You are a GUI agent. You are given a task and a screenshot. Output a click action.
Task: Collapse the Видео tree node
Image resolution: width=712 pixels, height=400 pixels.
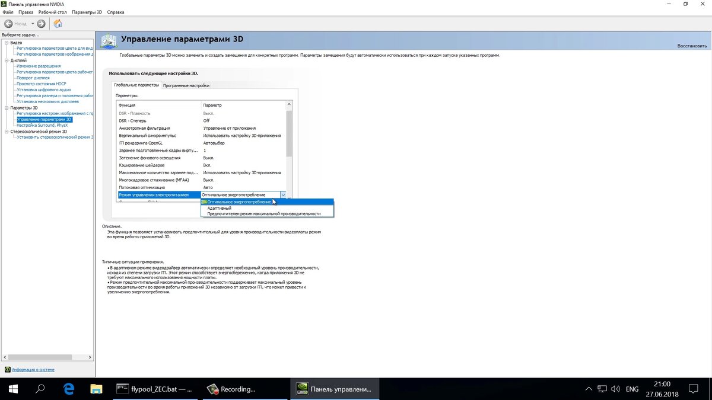(7, 43)
